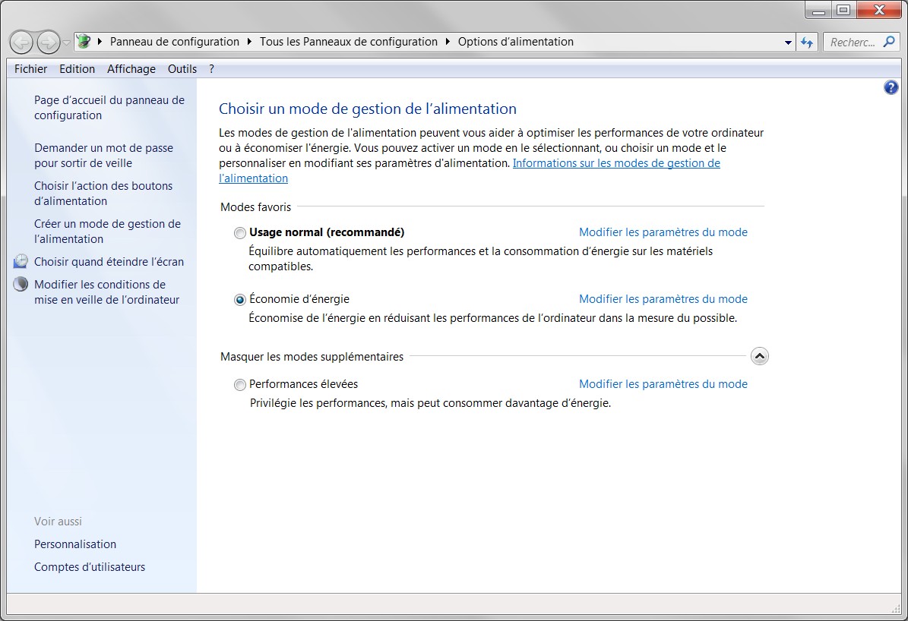
Task: Click Options d'alimentation breadcrumb
Action: (x=515, y=42)
